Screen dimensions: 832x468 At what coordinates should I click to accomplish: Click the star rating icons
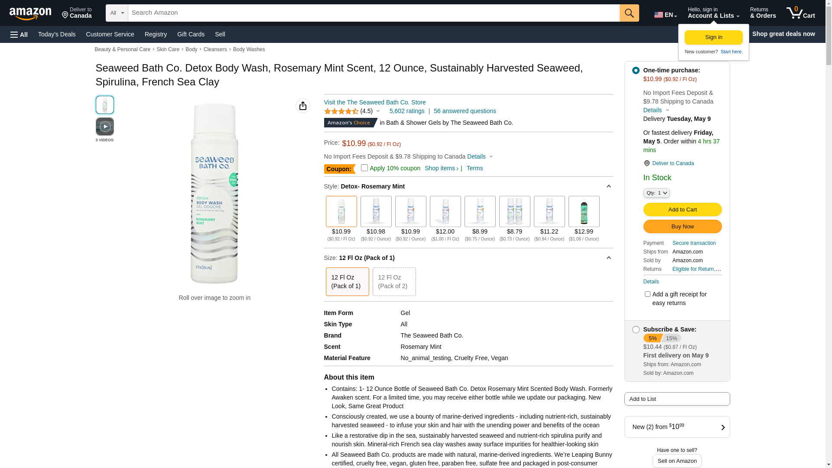tap(341, 111)
